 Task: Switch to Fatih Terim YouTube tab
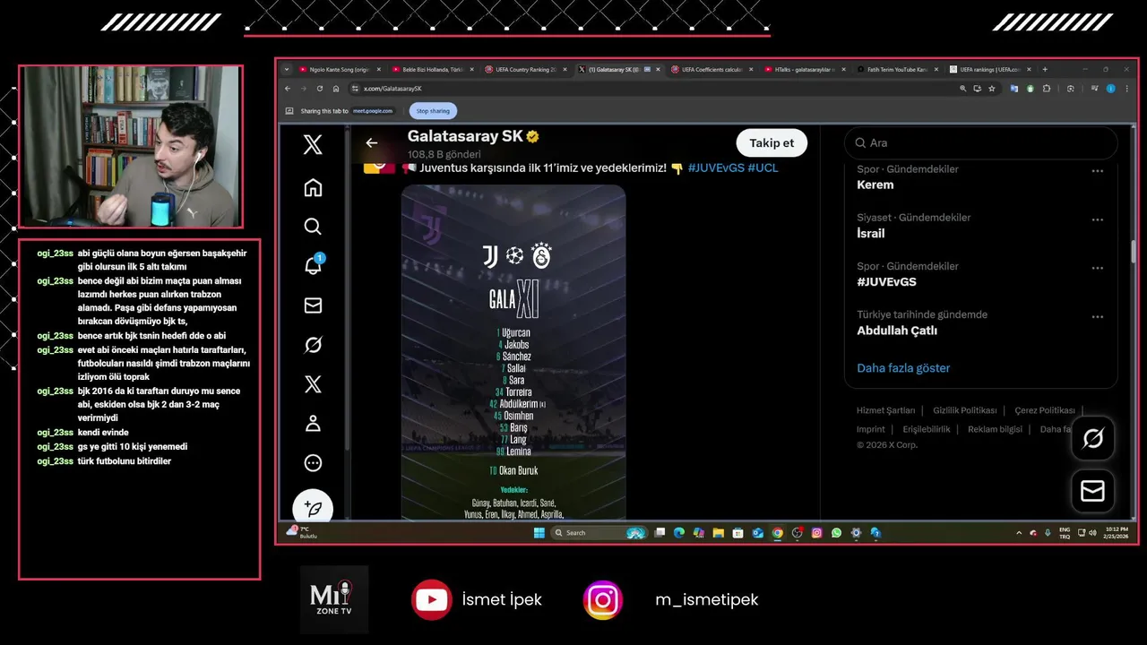point(897,69)
